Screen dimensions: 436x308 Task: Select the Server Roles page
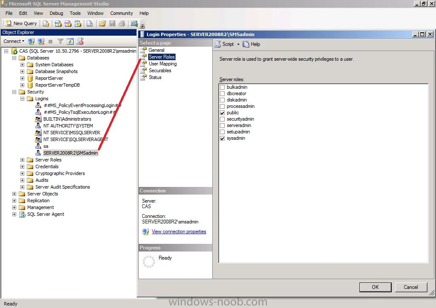(x=162, y=57)
